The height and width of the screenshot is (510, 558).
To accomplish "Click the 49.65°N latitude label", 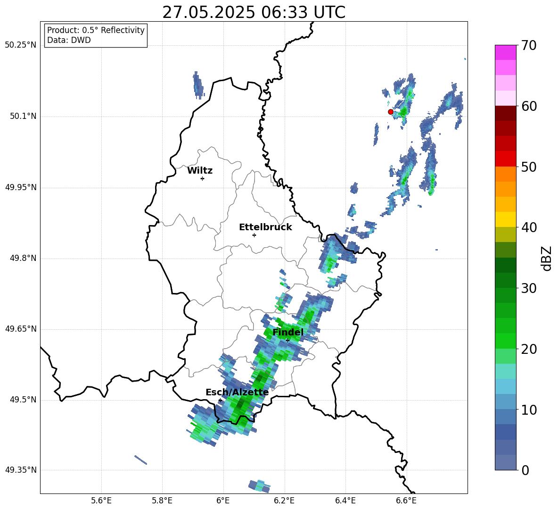I will [21, 329].
